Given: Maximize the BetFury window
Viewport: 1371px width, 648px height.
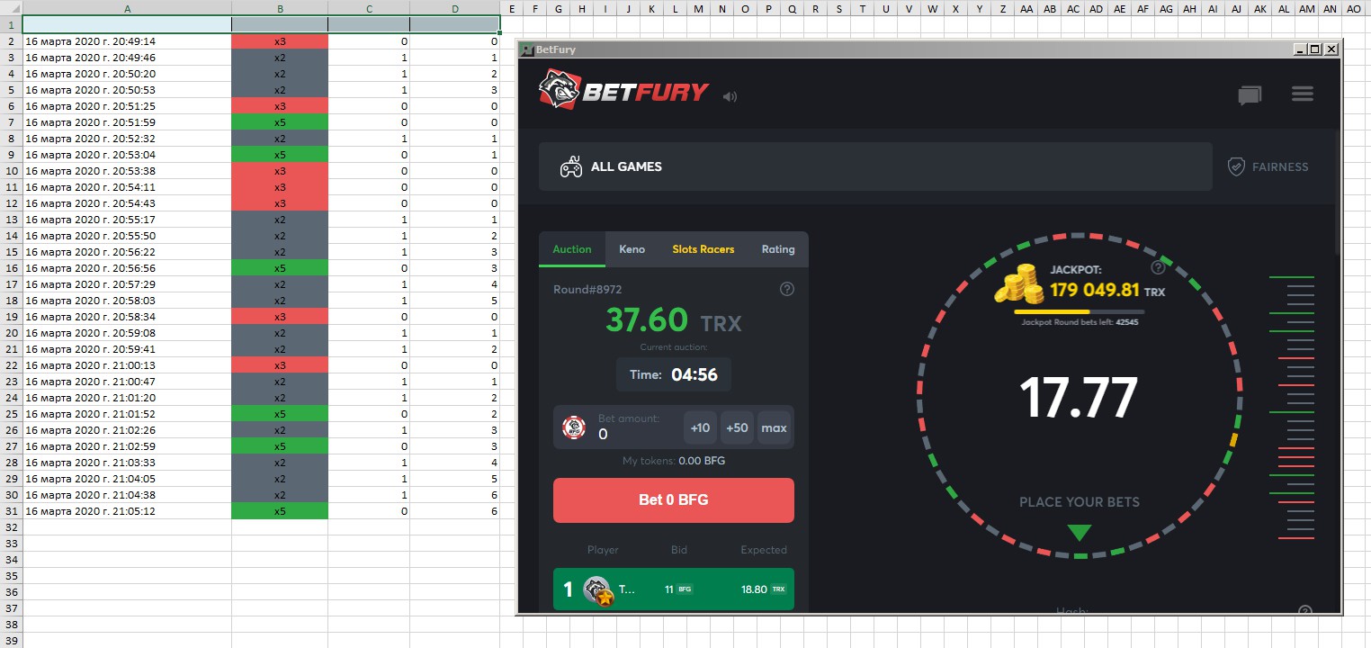Looking at the screenshot, I should [1316, 49].
